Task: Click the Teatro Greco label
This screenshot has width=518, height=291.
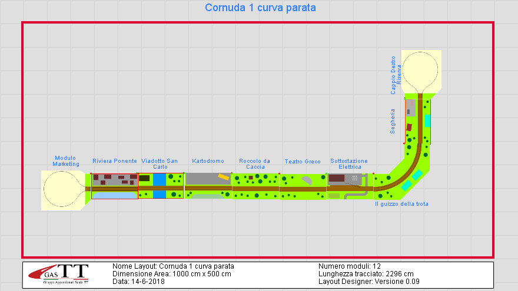Action: (303, 162)
